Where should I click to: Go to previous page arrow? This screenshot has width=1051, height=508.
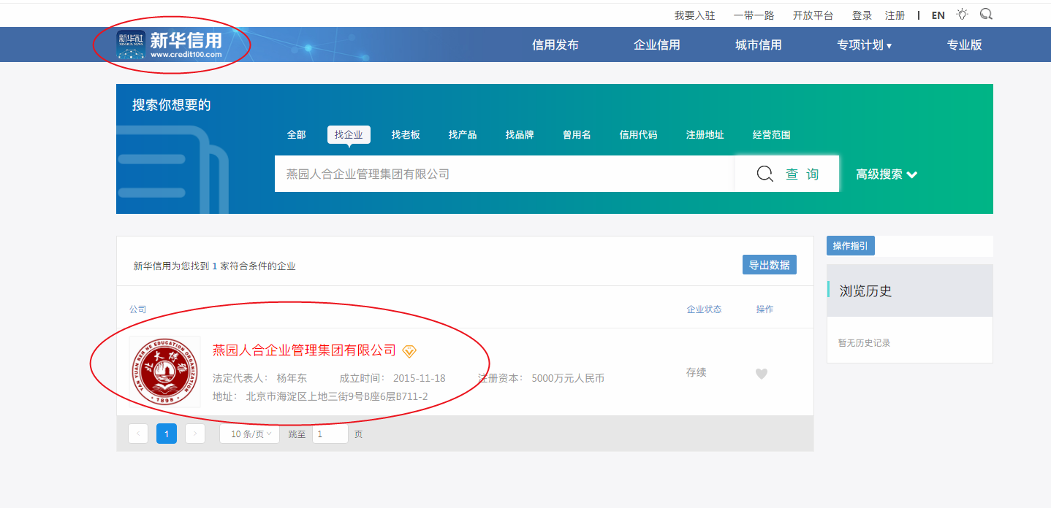tap(138, 434)
